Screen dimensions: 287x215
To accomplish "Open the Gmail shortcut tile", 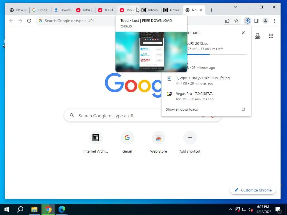I will 127,142.
